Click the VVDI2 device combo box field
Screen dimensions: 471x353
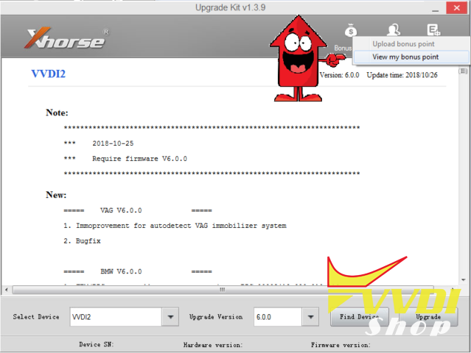[x=116, y=317]
